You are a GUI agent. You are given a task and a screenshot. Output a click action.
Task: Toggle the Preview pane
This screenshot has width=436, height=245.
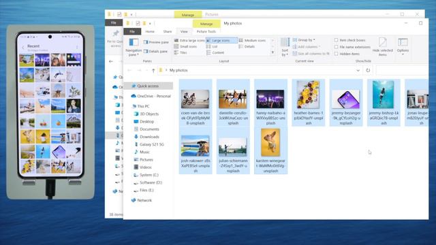(156, 42)
